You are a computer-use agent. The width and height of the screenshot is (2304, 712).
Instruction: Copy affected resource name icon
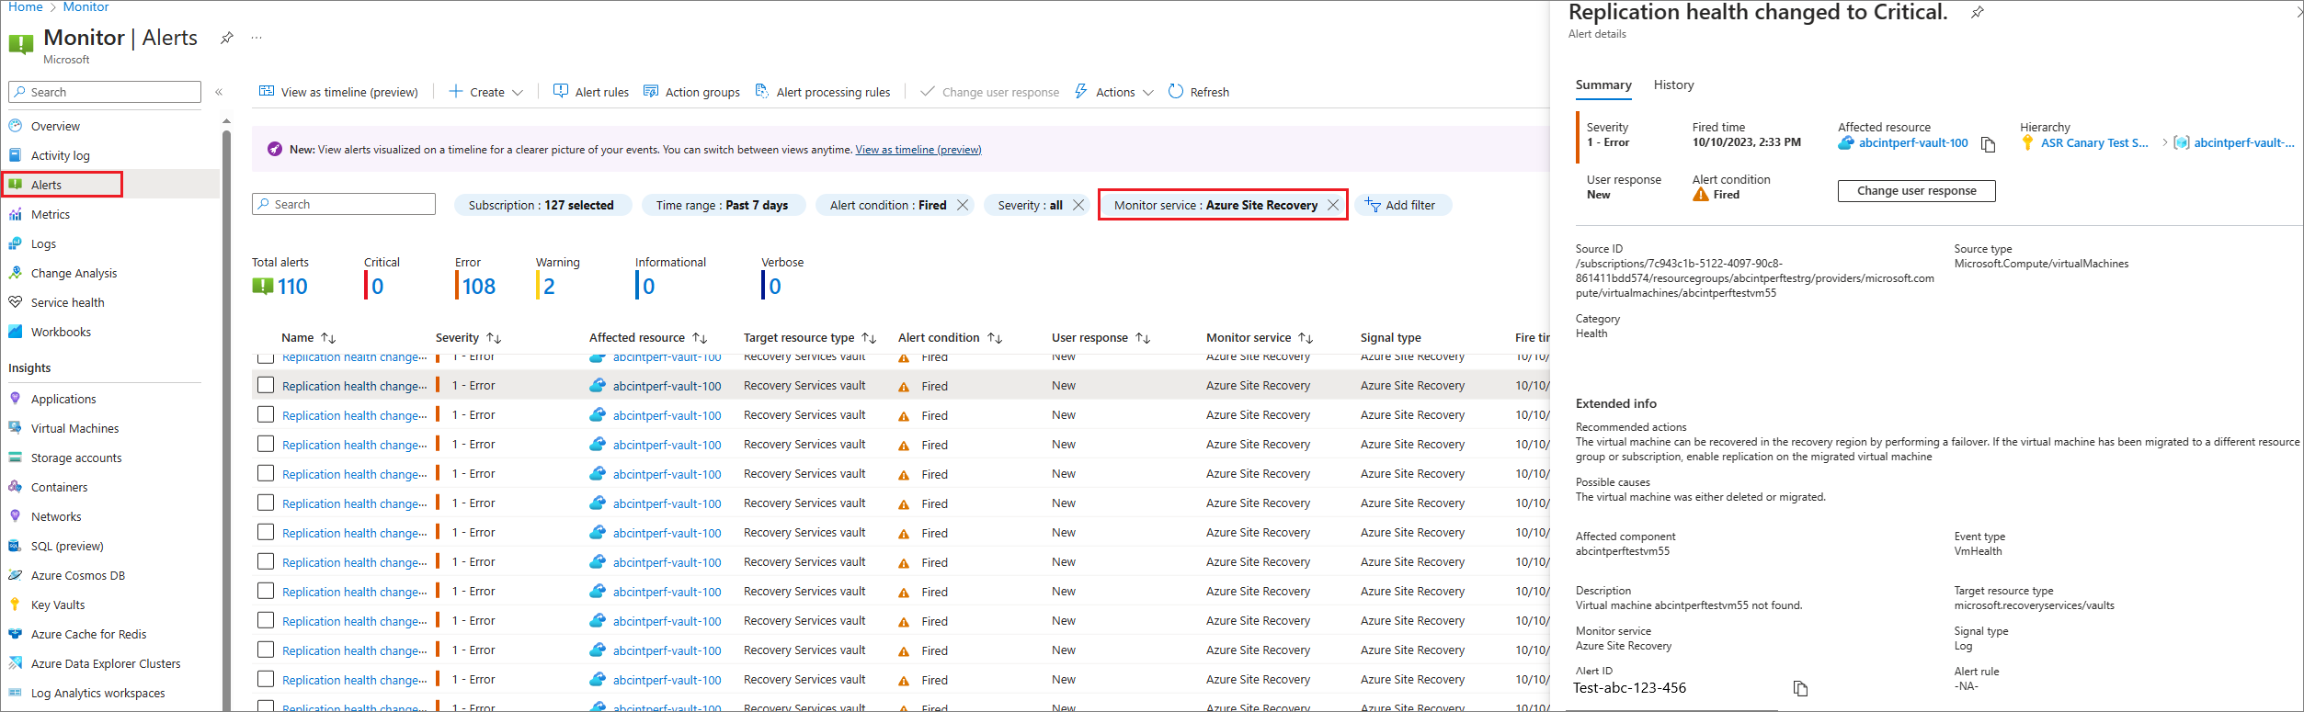[x=1988, y=144]
